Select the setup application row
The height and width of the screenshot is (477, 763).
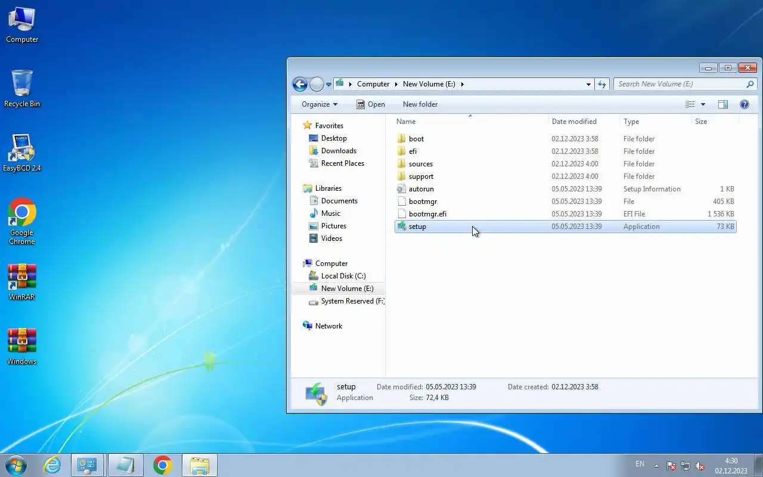click(566, 227)
